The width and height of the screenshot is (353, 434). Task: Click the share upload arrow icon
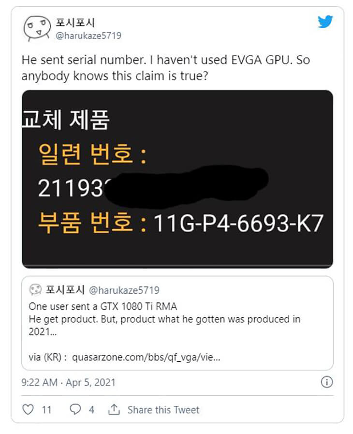(114, 409)
